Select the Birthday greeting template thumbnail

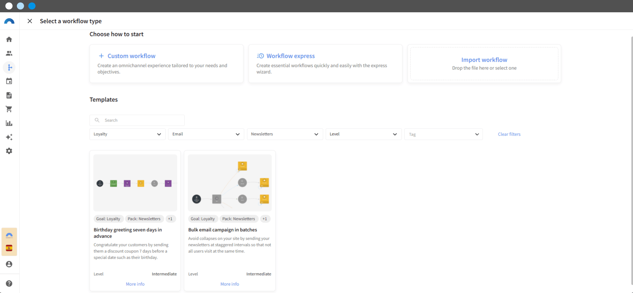pos(135,183)
